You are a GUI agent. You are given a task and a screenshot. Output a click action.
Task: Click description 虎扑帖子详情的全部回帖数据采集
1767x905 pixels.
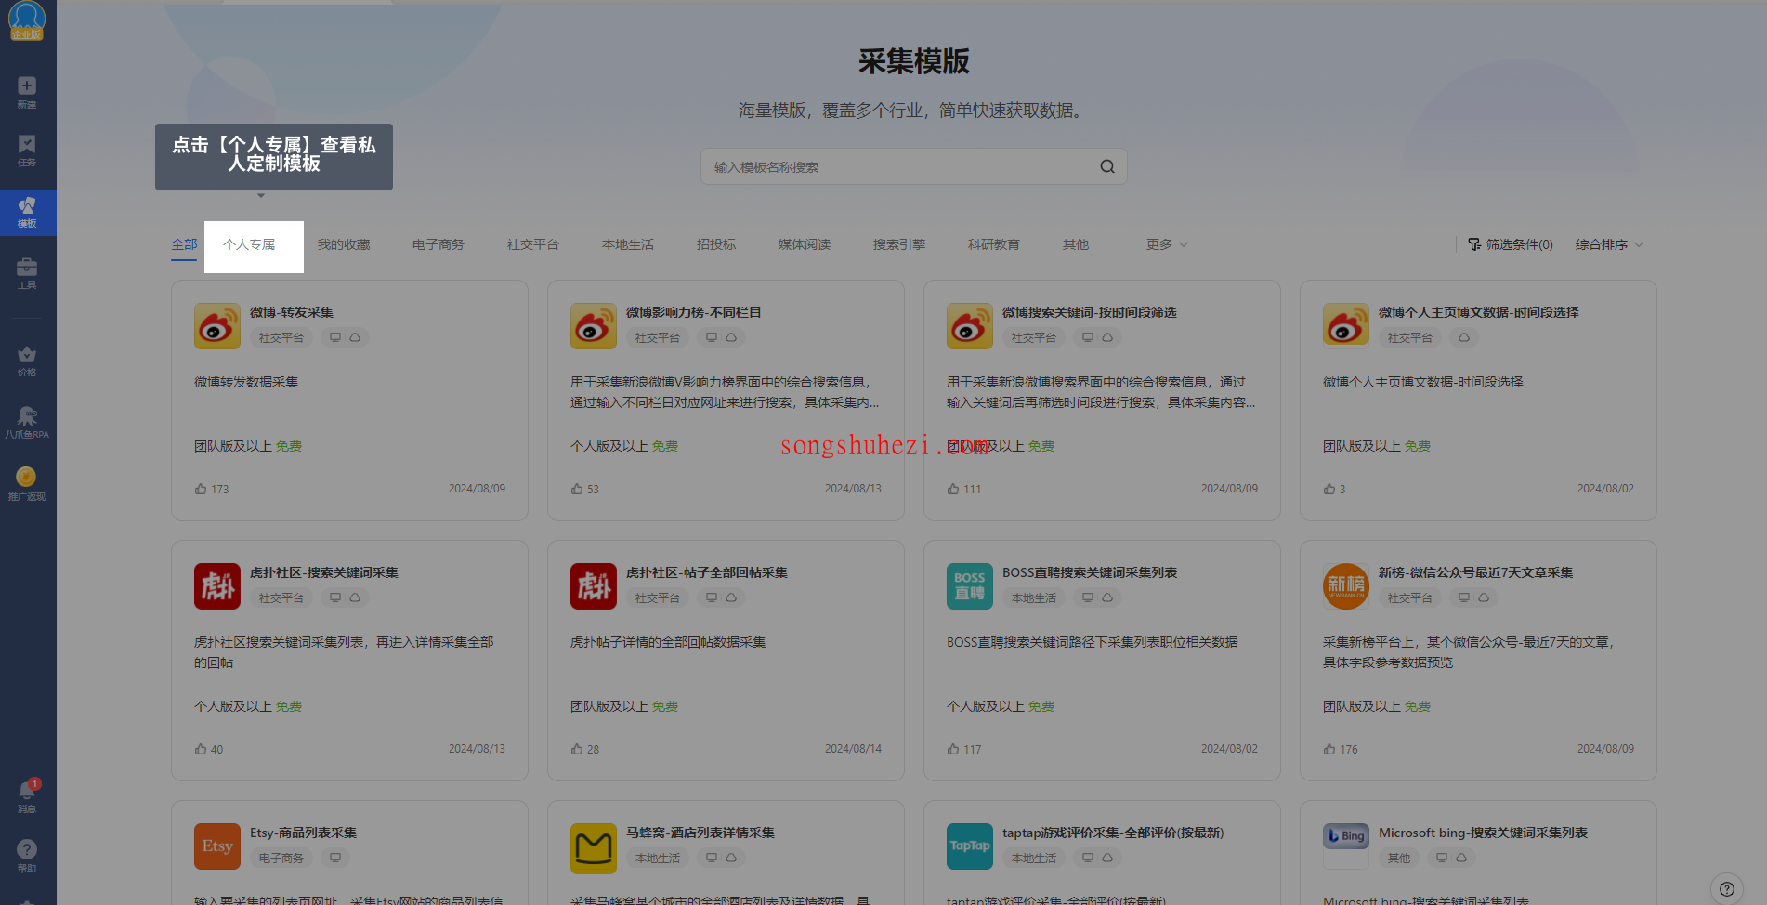pos(668,642)
